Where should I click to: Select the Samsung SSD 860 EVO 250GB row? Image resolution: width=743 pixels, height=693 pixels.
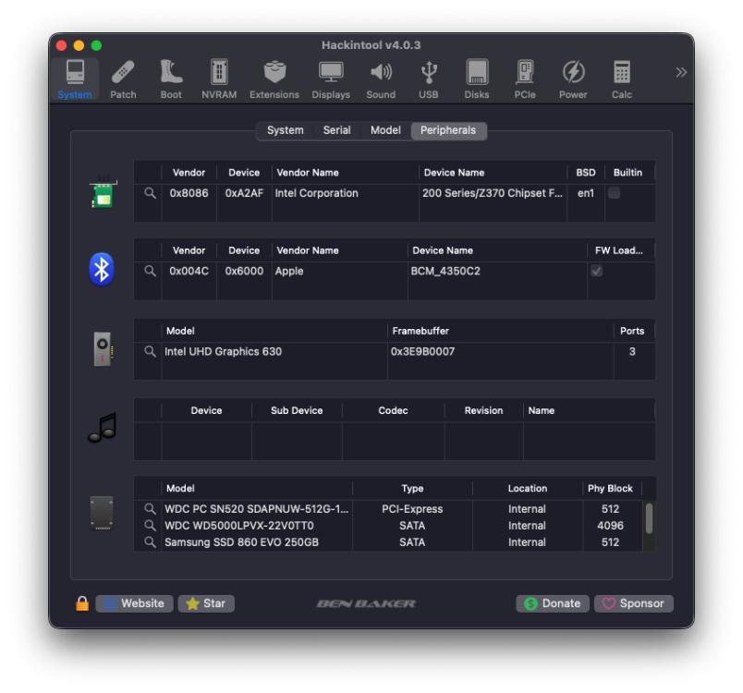click(x=388, y=542)
